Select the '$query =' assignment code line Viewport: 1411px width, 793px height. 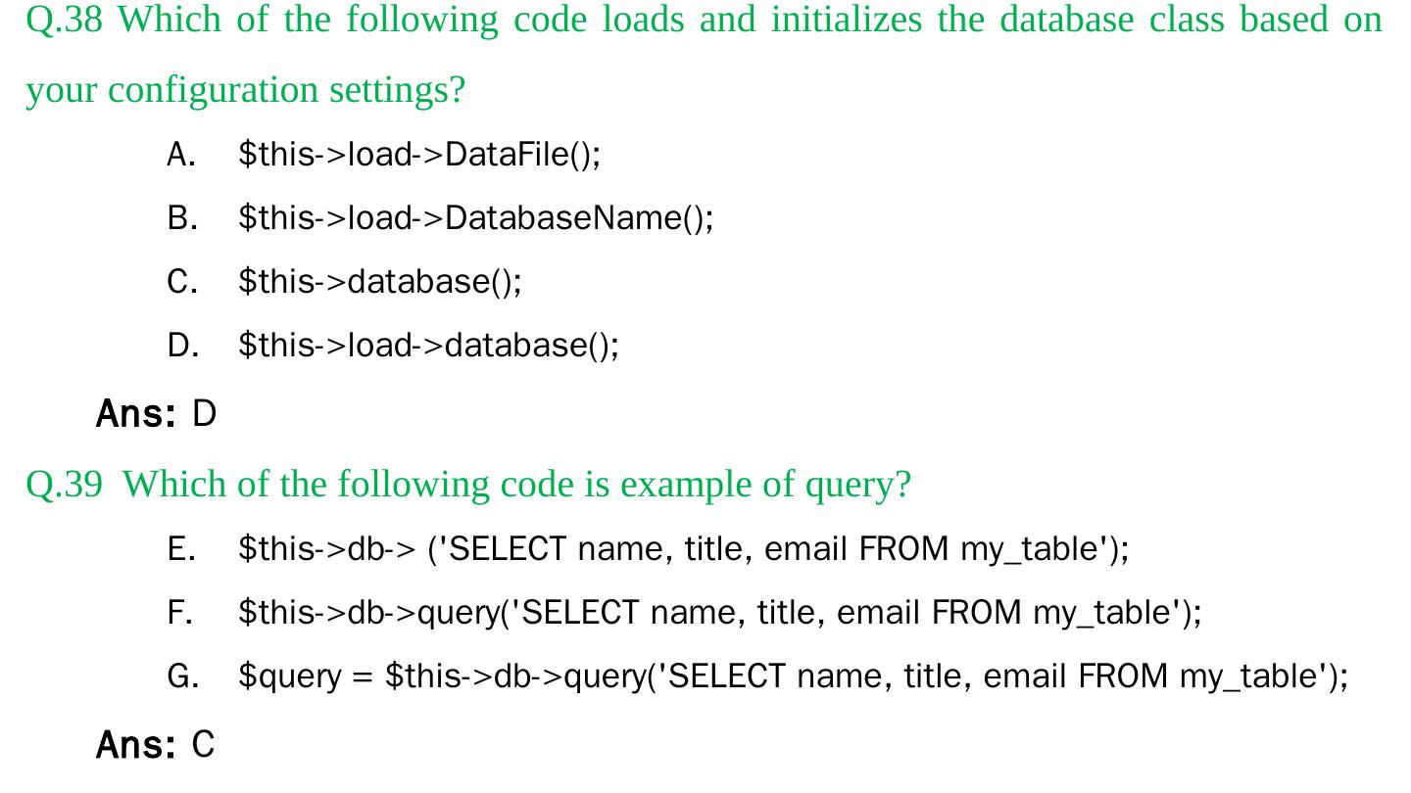click(793, 676)
